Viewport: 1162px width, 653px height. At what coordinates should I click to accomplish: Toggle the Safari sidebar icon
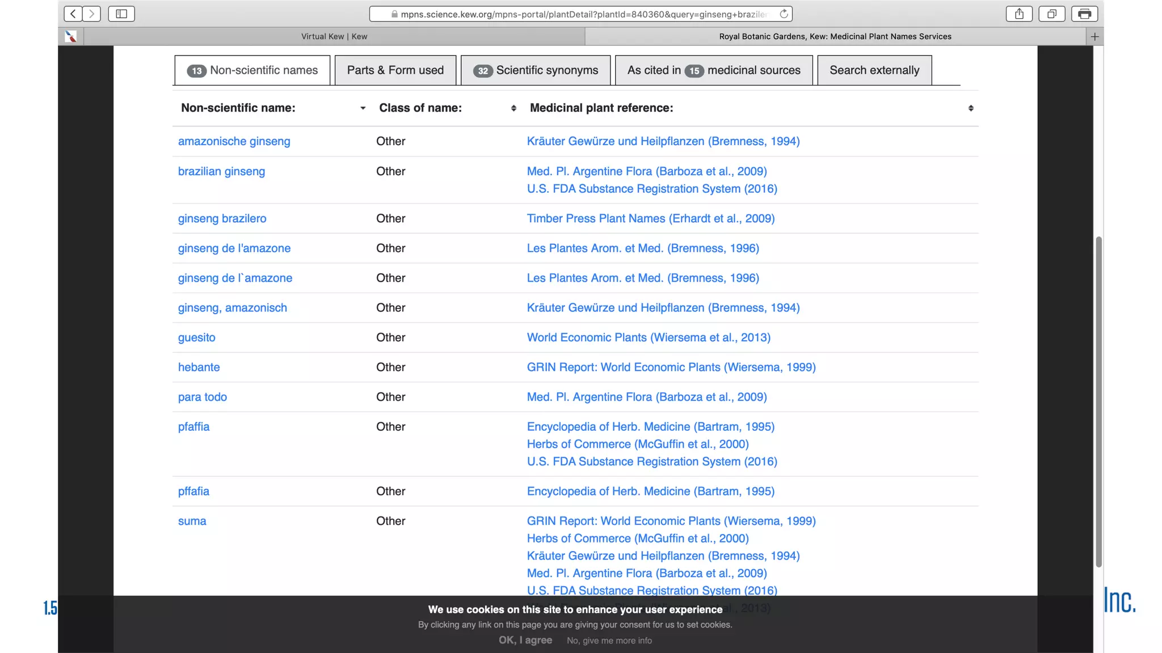121,14
